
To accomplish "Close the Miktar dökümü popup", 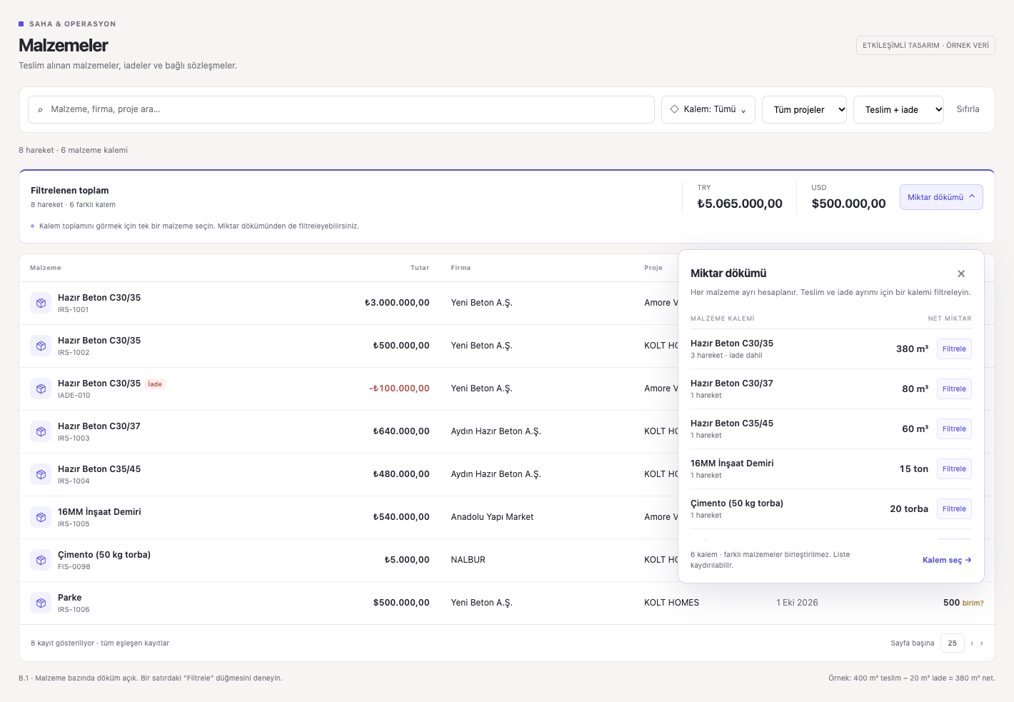I will pyautogui.click(x=961, y=274).
